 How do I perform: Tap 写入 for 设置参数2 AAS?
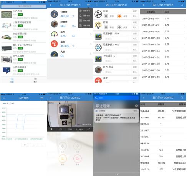coord(135,50)
